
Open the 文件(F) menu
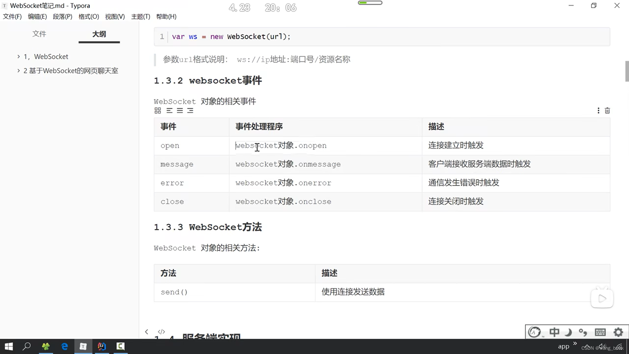(x=12, y=17)
